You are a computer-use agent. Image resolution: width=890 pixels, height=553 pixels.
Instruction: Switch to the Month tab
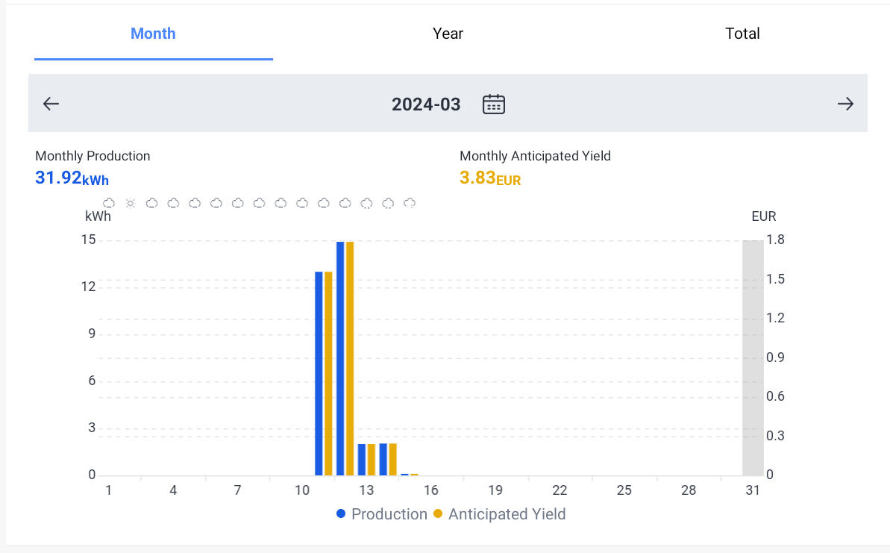tap(153, 34)
